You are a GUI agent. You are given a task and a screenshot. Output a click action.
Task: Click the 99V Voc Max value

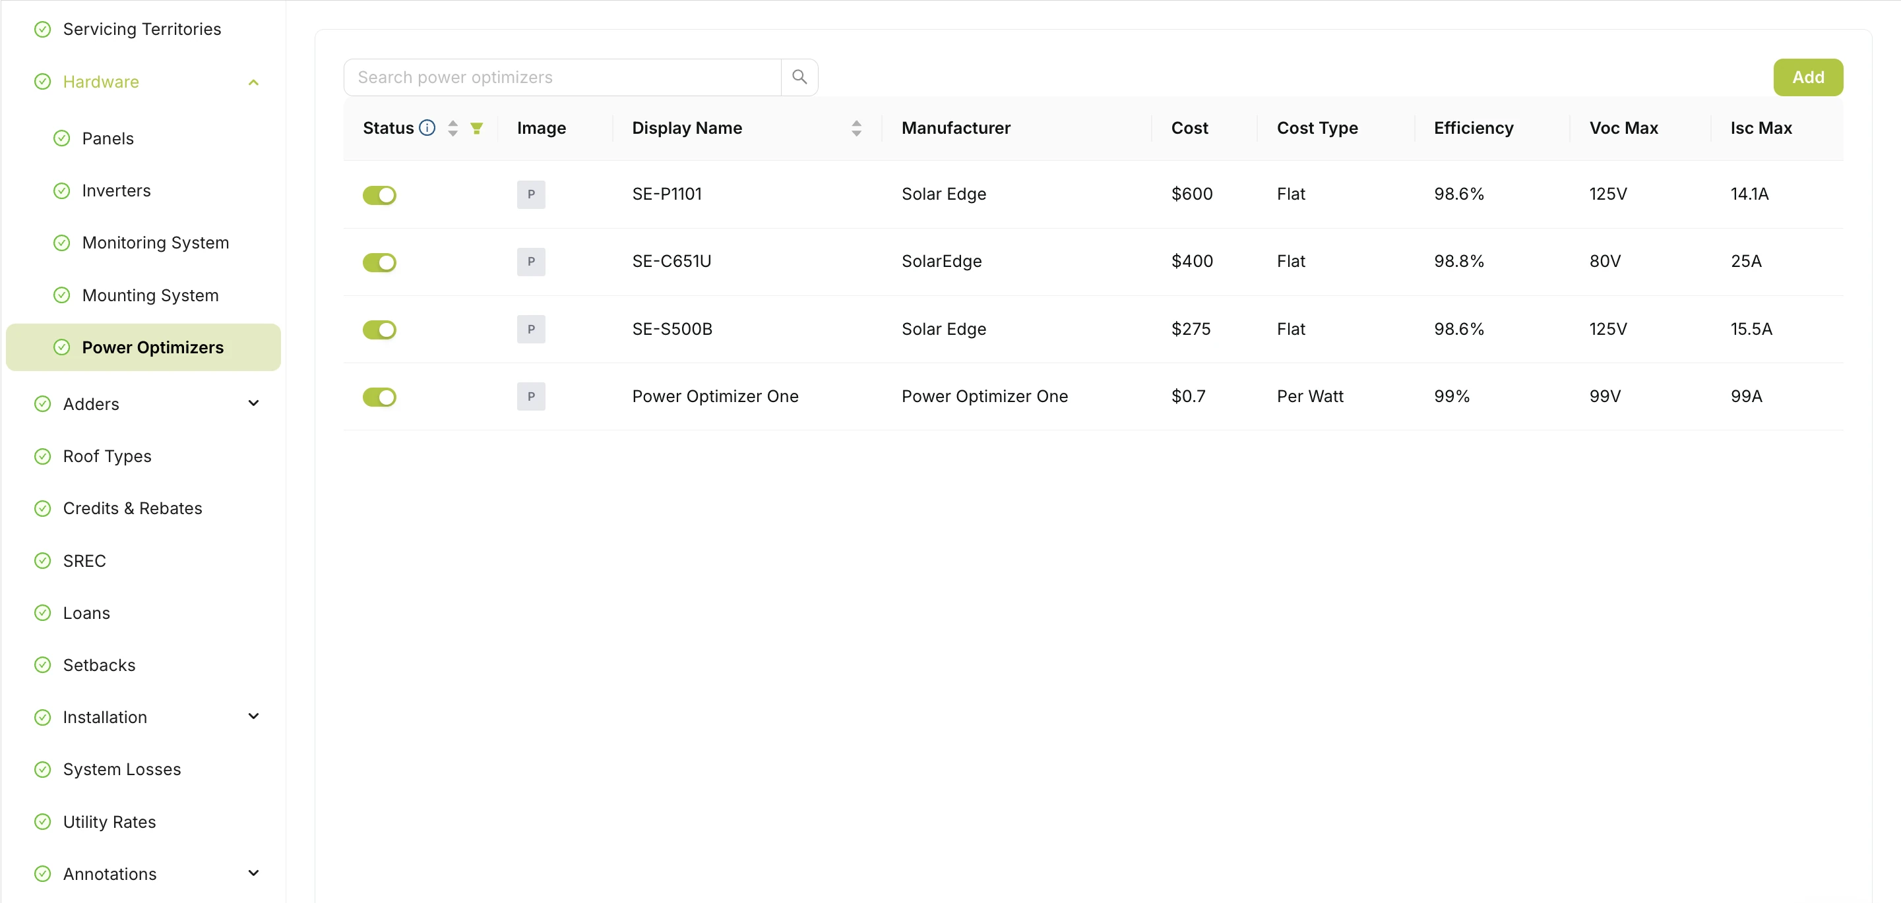(x=1605, y=396)
